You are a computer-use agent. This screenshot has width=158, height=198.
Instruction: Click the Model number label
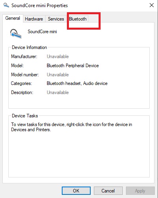point(25,75)
